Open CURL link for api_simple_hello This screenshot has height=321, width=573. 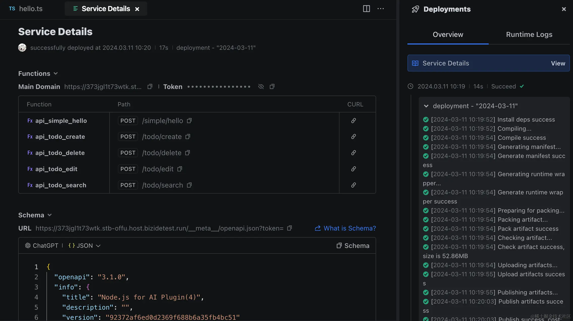point(353,121)
